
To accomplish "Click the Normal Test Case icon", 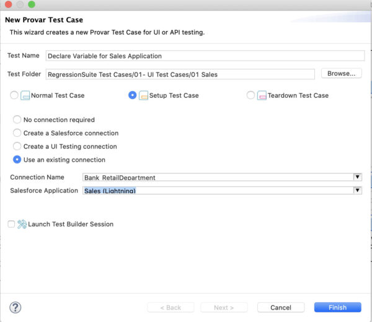I will [25, 95].
